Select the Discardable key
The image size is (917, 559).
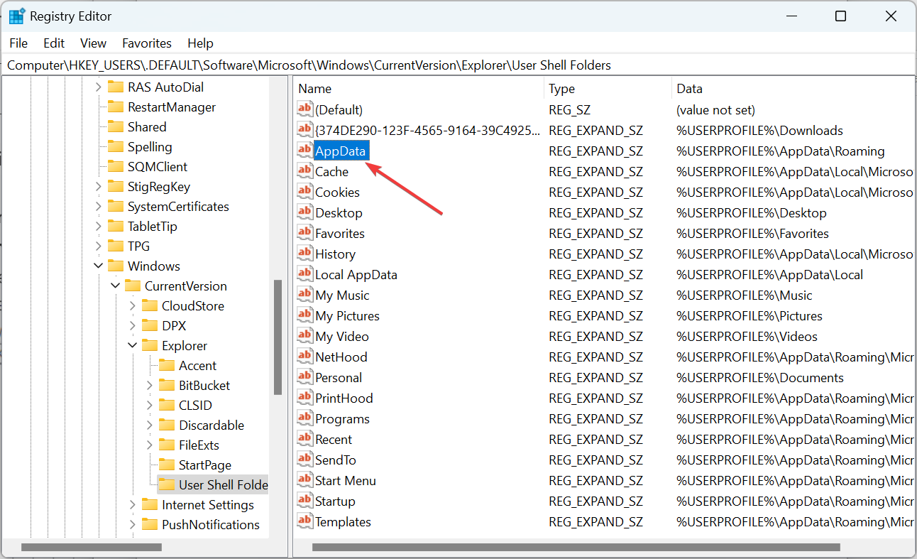[212, 425]
